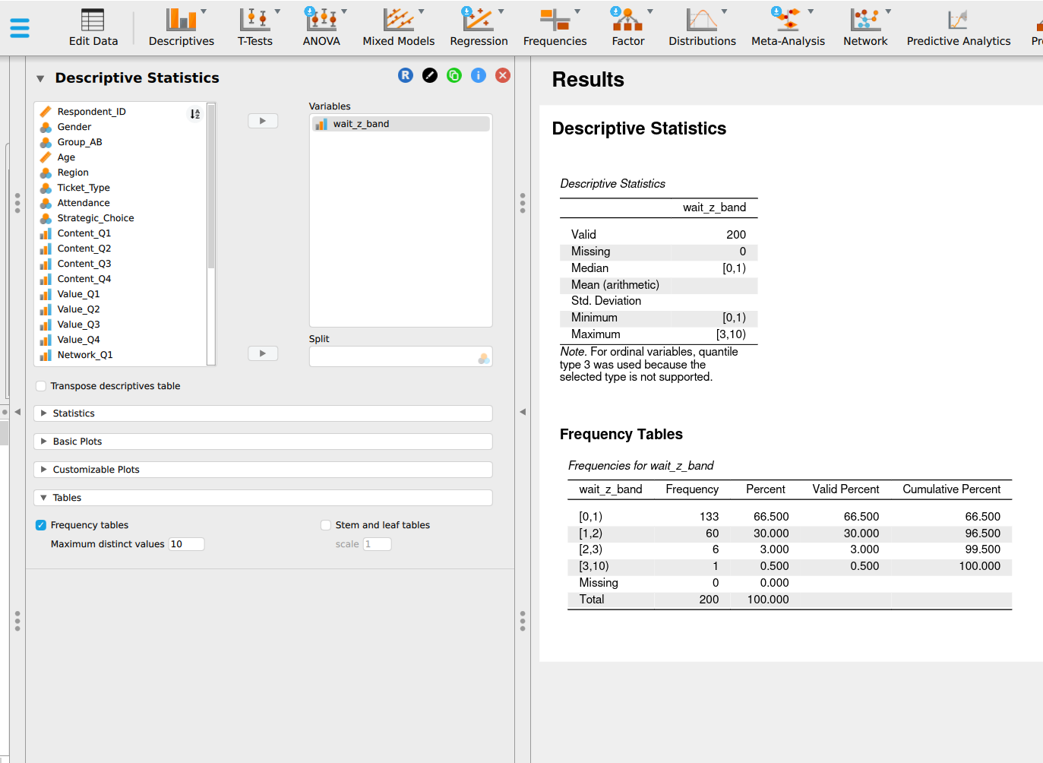Image resolution: width=1043 pixels, height=763 pixels.
Task: Select wait_z_band in the Variables list
Action: click(401, 124)
